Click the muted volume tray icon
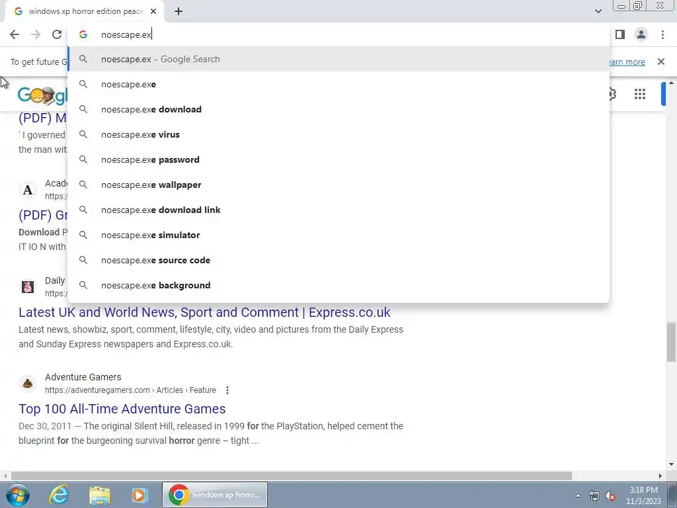Screen dimensions: 677x508 click(x=610, y=495)
